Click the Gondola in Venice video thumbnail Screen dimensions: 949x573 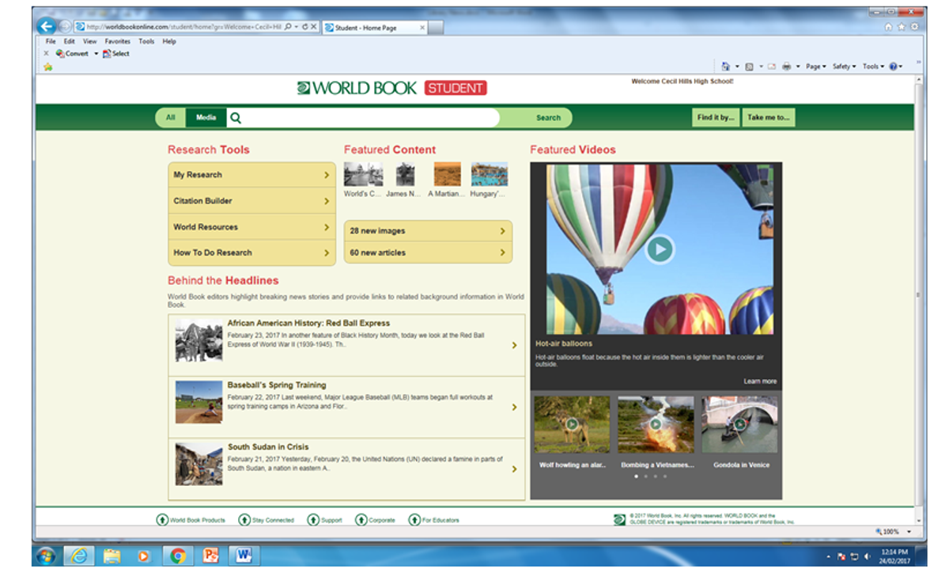coord(739,426)
